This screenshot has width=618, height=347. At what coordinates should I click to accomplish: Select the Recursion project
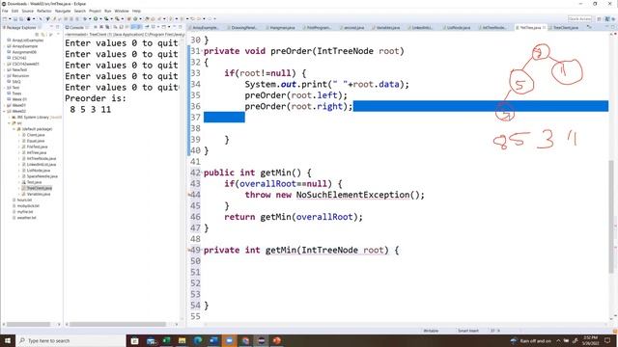pyautogui.click(x=20, y=75)
